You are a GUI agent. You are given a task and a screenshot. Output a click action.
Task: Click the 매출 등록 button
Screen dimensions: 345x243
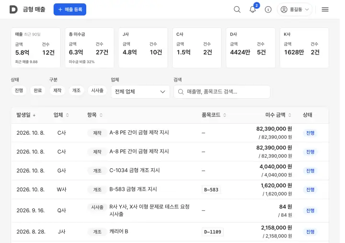pos(70,10)
